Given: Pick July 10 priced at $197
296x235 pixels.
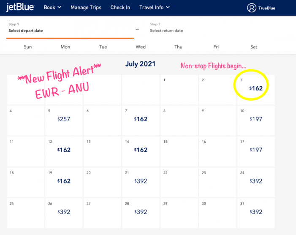Looking at the screenshot, I should pyautogui.click(x=255, y=119).
